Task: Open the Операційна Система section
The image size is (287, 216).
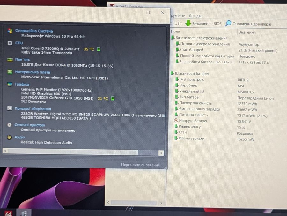Action: point(34,31)
